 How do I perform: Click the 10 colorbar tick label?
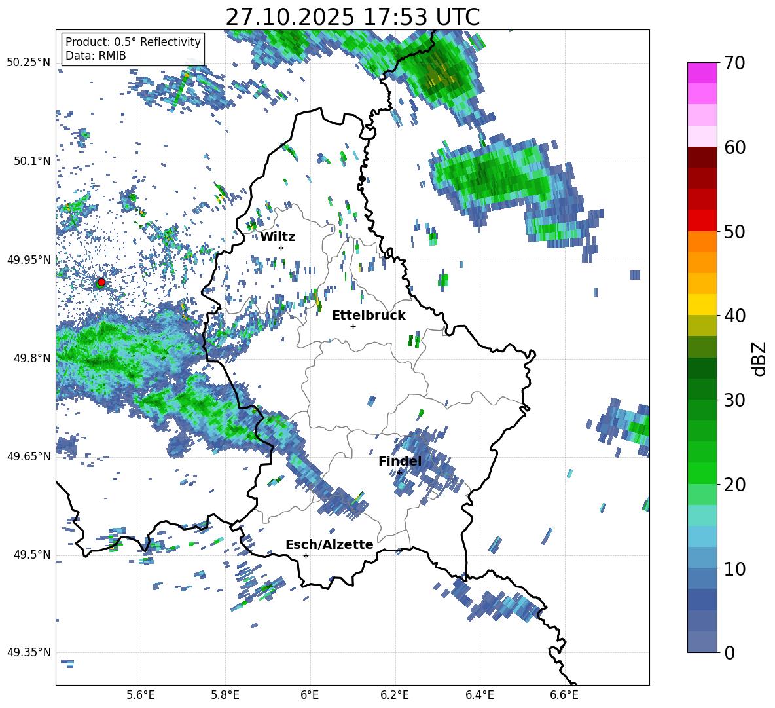pos(735,569)
